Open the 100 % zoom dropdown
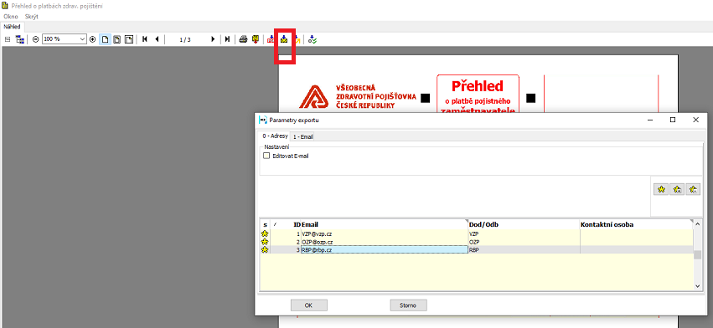The height and width of the screenshot is (328, 713). 65,39
